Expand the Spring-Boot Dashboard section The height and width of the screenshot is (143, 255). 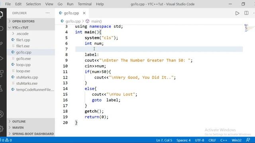[31, 134]
